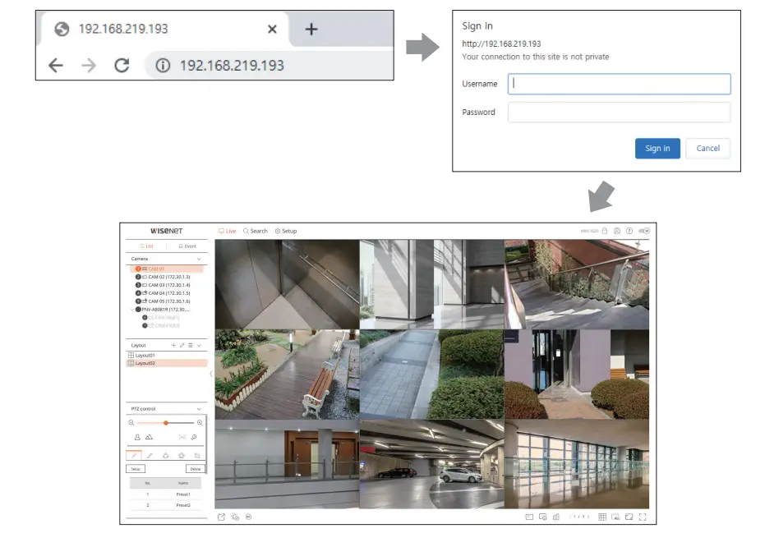Select the 192.168.219.193 browser tab
Image resolution: width=765 pixels, height=547 pixels.
165,30
